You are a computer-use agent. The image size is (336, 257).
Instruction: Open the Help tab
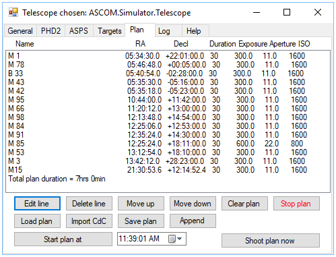194,31
